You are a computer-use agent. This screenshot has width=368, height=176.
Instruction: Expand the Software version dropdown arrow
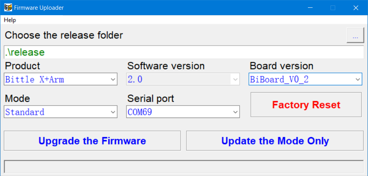[x=235, y=79]
